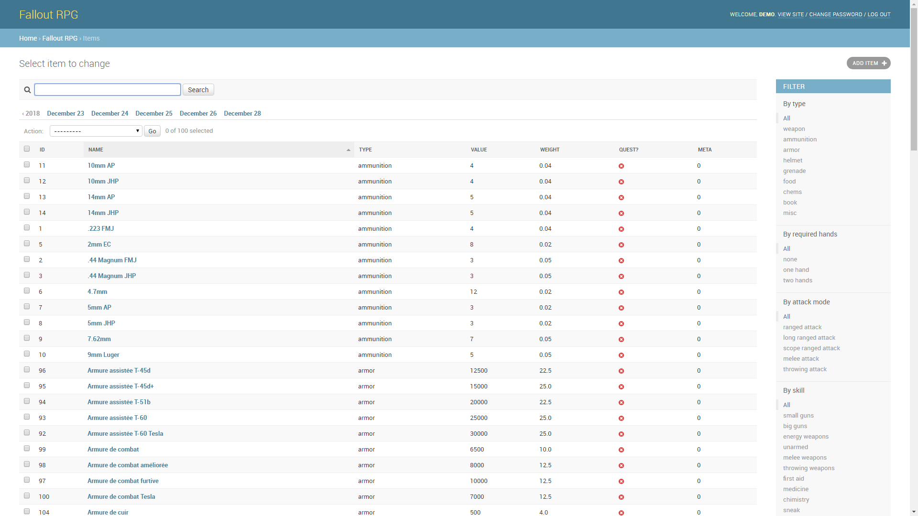Click the quest icon for Armure assistée T-45d
Viewport: 918px width, 516px height.
pyautogui.click(x=621, y=371)
